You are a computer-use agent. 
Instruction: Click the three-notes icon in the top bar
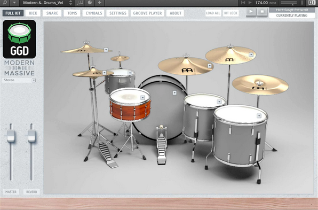point(80,3)
